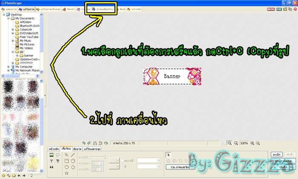Expand the My Music folder
Screen dimensions: 298x179
[13, 41]
